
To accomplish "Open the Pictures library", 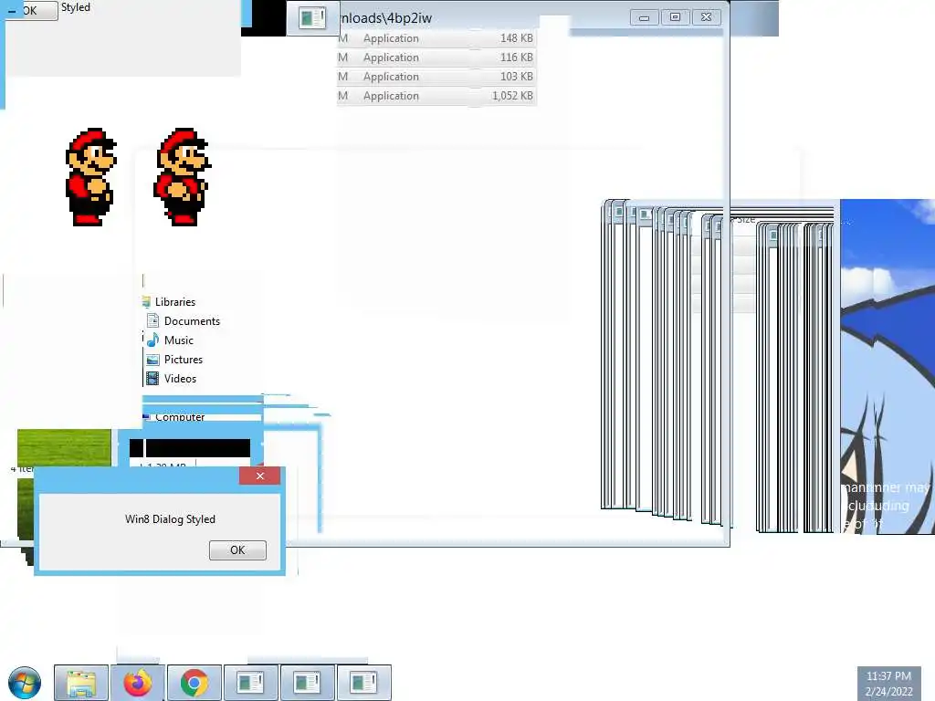I will tap(183, 360).
